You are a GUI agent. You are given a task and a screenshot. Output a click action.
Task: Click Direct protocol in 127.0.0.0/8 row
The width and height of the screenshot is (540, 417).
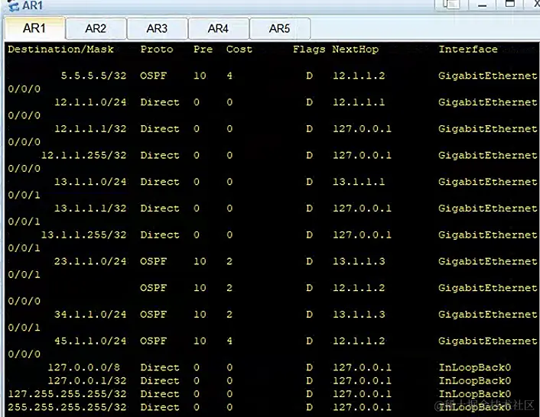(x=160, y=367)
